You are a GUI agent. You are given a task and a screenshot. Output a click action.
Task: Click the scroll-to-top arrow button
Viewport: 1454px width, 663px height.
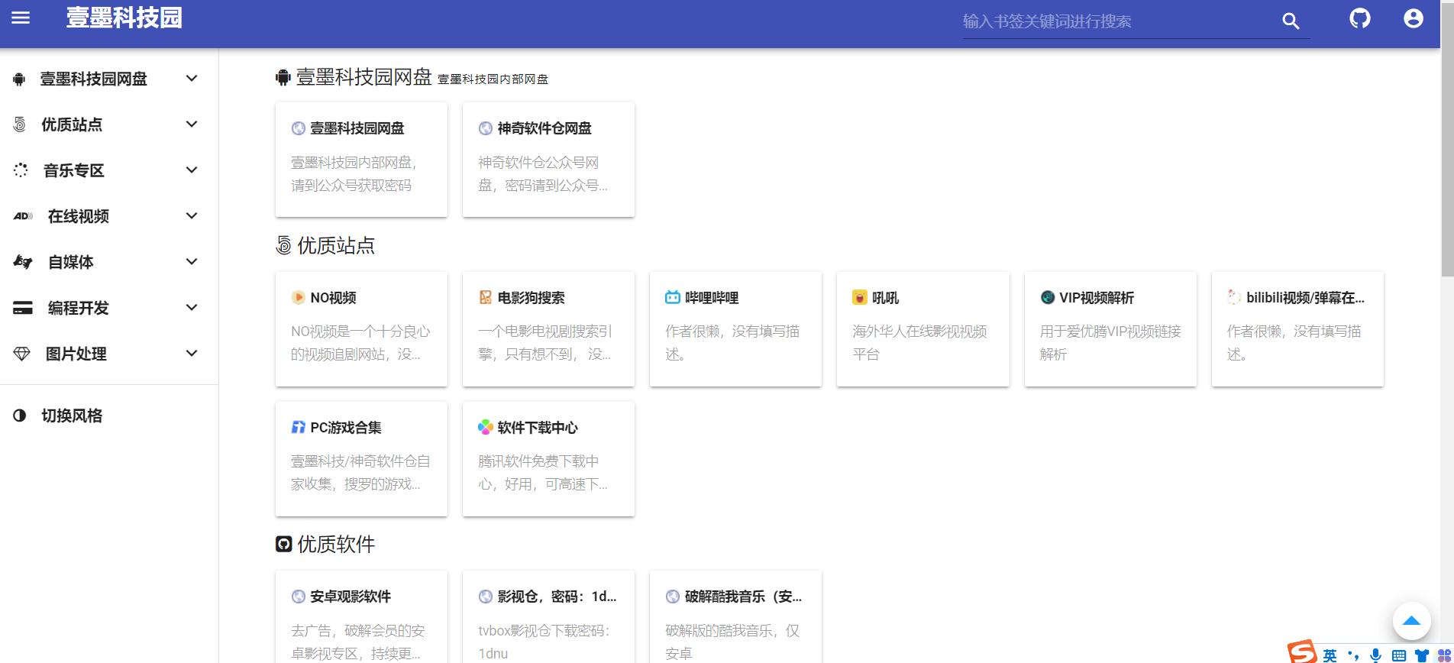coord(1410,621)
